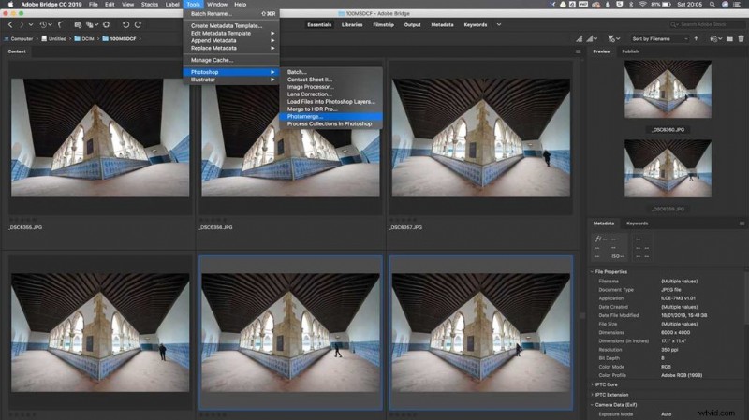Click the thumbnail quality icon

(x=579, y=38)
